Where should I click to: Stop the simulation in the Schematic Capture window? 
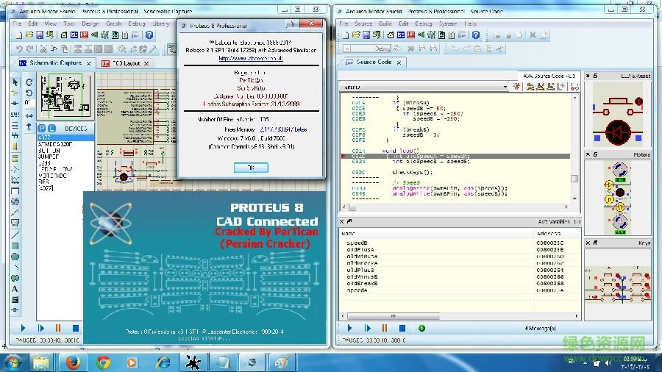pos(76,328)
